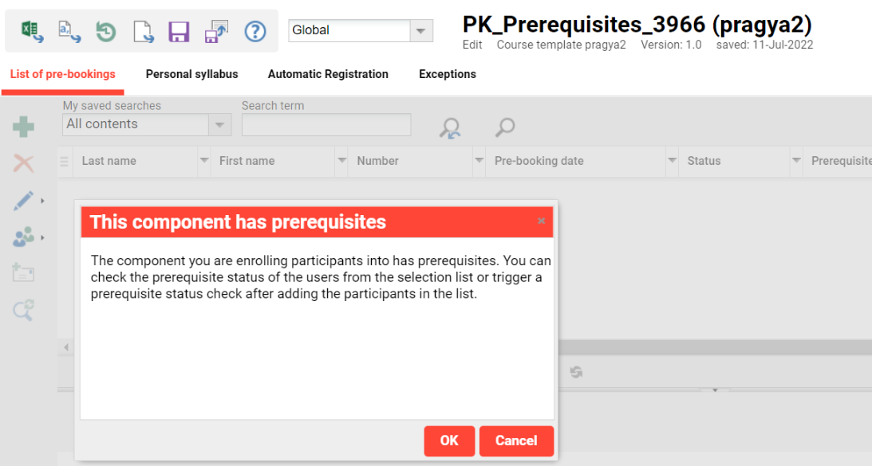The height and width of the screenshot is (466, 872).
Task: Click the magnifying glass search icon
Action: point(505,127)
